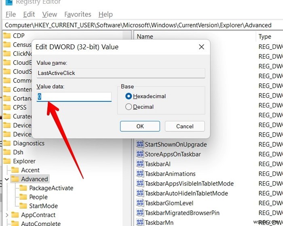This screenshot has width=283, height=226.
Task: Click the StartShownOnUpgrade DWORD icon
Action: [140, 144]
